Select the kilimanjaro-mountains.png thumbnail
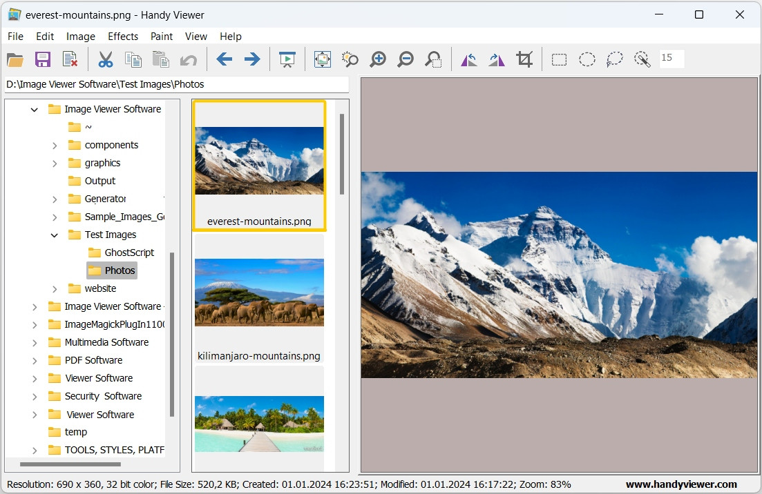 [x=259, y=299]
